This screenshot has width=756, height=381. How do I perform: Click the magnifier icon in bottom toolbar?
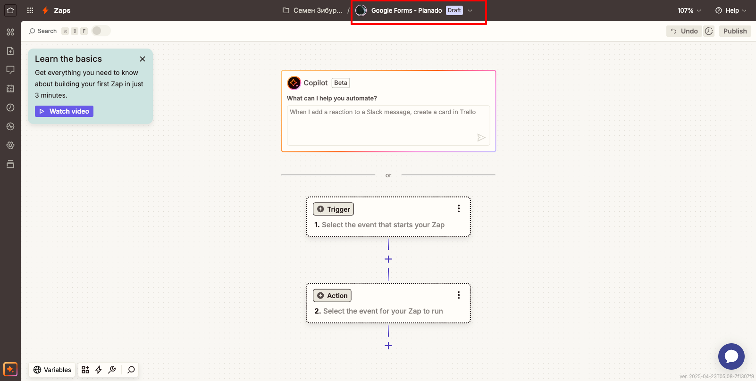pos(131,370)
